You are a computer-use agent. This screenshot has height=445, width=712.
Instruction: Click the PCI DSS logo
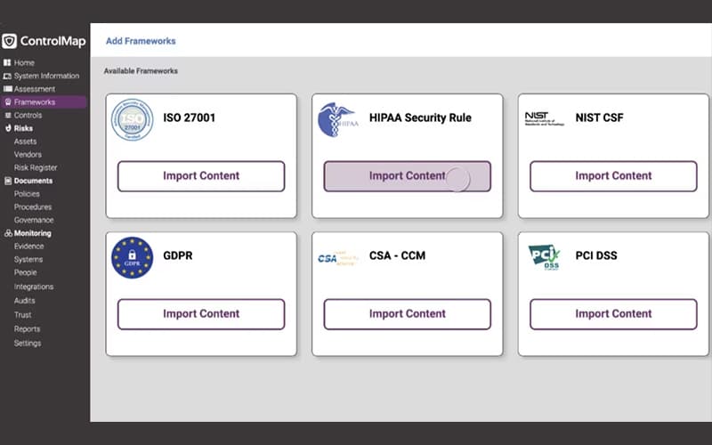pos(544,257)
